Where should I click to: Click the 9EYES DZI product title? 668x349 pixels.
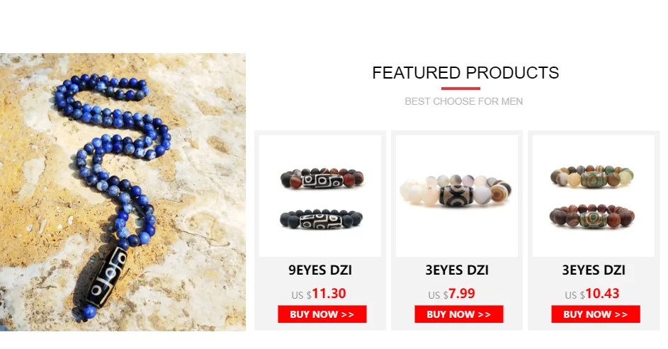coord(320,270)
